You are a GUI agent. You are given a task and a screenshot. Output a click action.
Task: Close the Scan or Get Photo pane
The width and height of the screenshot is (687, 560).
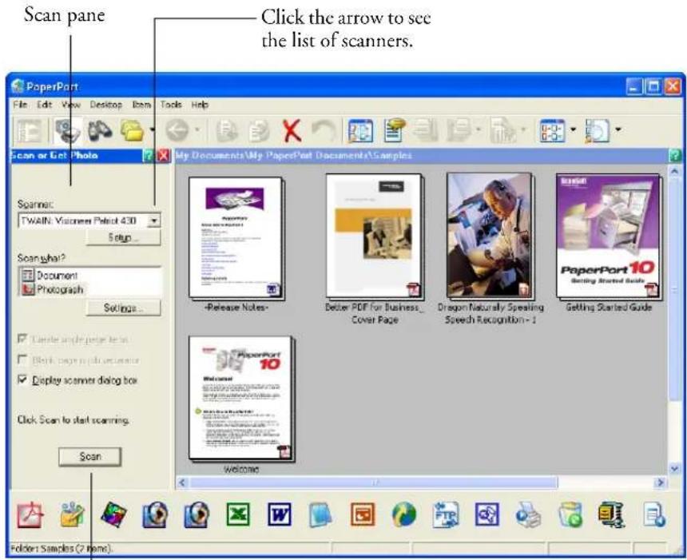click(164, 156)
